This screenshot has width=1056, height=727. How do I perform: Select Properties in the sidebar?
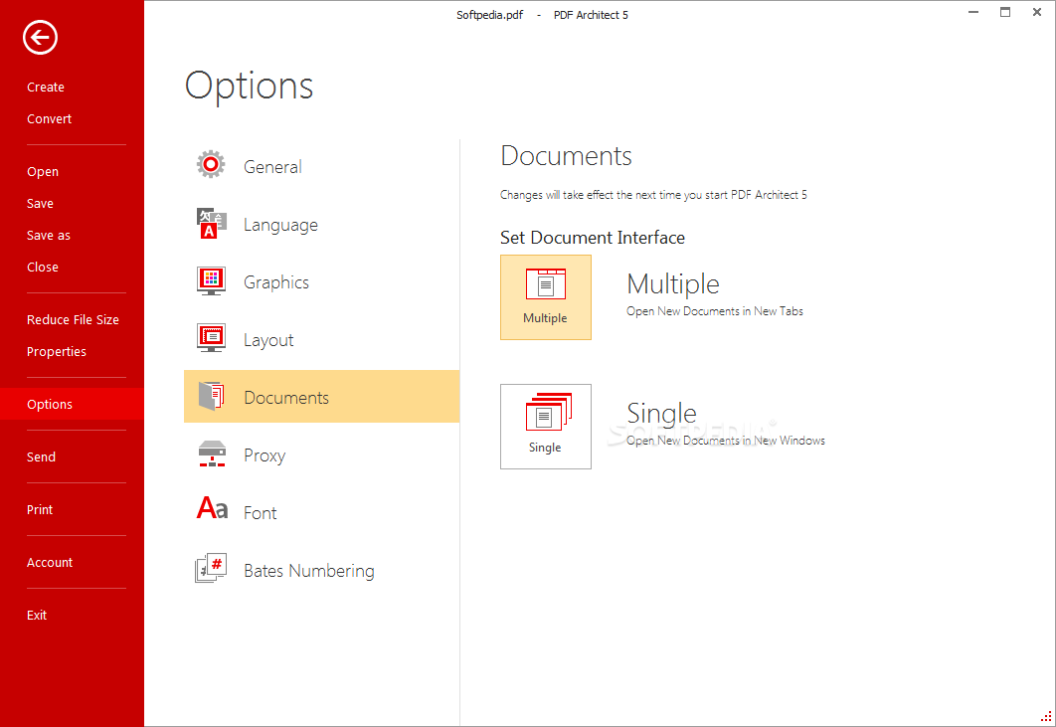(x=57, y=352)
